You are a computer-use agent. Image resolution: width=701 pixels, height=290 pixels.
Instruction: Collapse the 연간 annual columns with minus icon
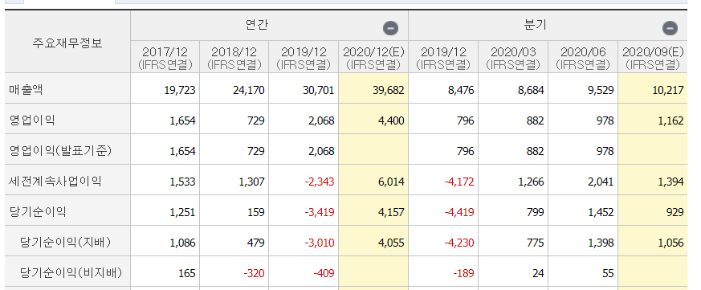click(390, 28)
